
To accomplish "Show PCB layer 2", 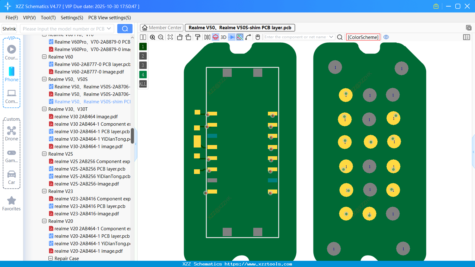I will point(143,56).
